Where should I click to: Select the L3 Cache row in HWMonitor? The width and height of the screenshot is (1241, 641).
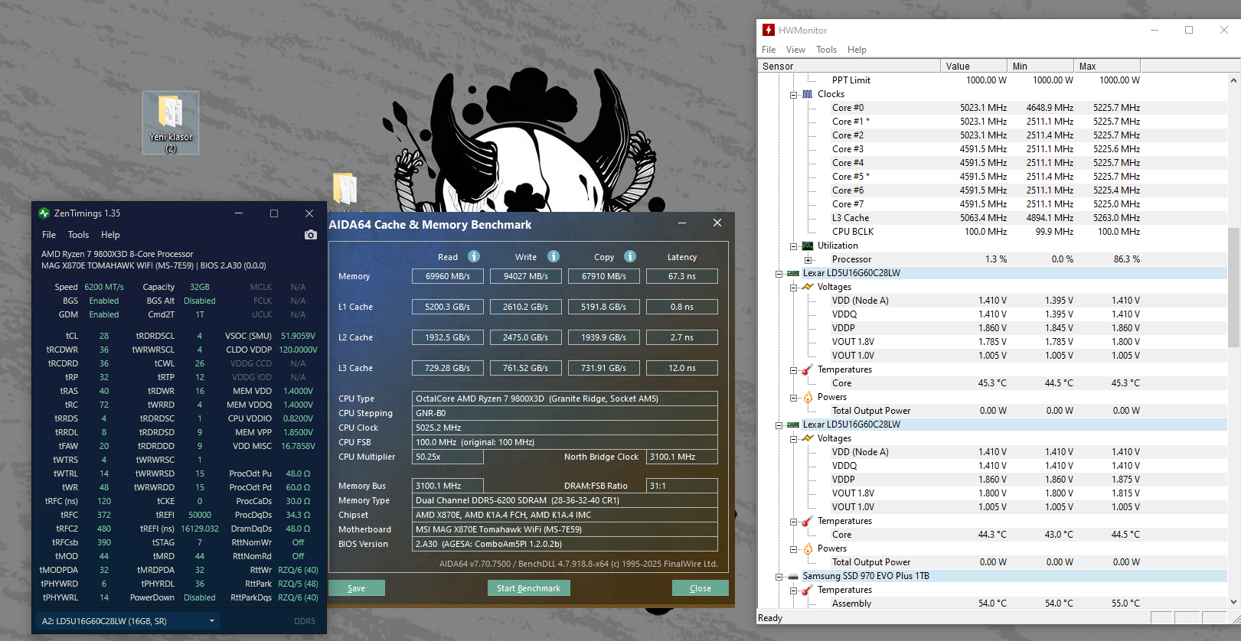click(x=992, y=218)
